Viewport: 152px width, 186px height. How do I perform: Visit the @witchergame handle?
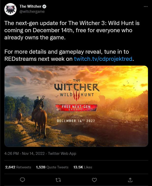pyautogui.click(x=32, y=11)
